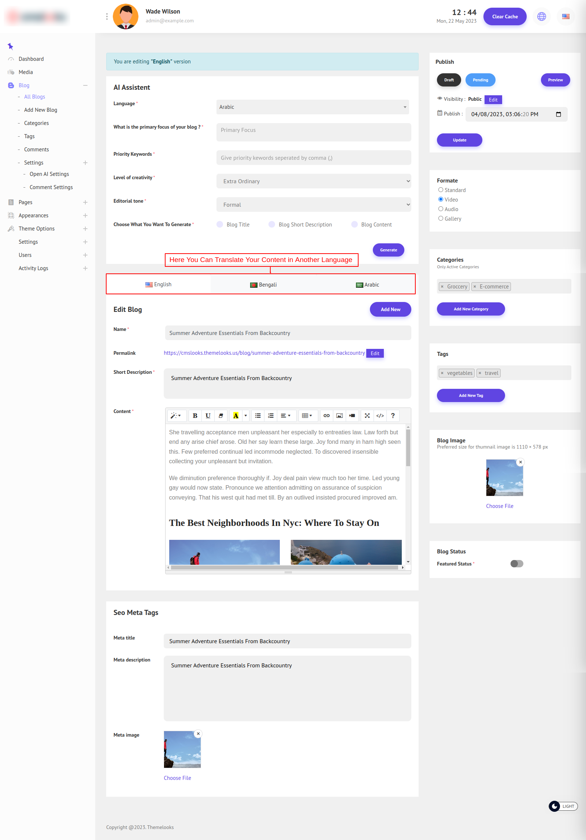The image size is (586, 840).
Task: Choose the Gallery format option
Action: click(x=441, y=218)
